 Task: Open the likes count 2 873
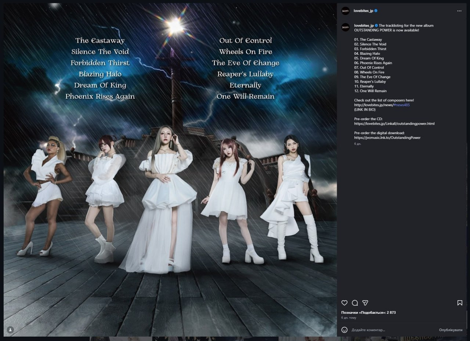click(368, 312)
